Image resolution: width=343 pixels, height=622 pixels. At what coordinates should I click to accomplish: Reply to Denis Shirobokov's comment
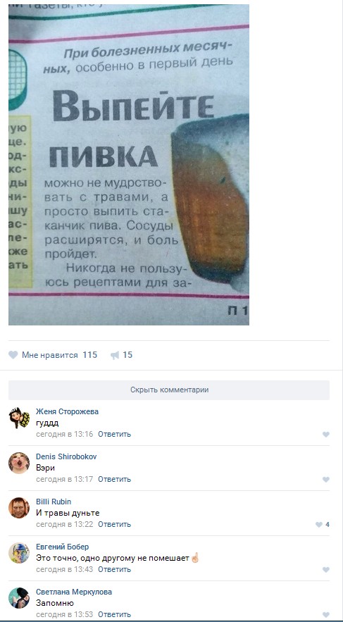pyautogui.click(x=114, y=479)
